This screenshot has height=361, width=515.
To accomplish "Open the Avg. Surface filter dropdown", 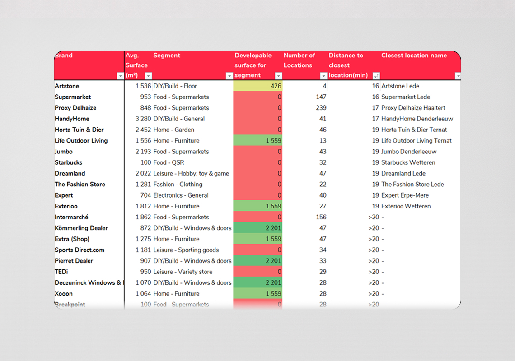I will pos(148,76).
